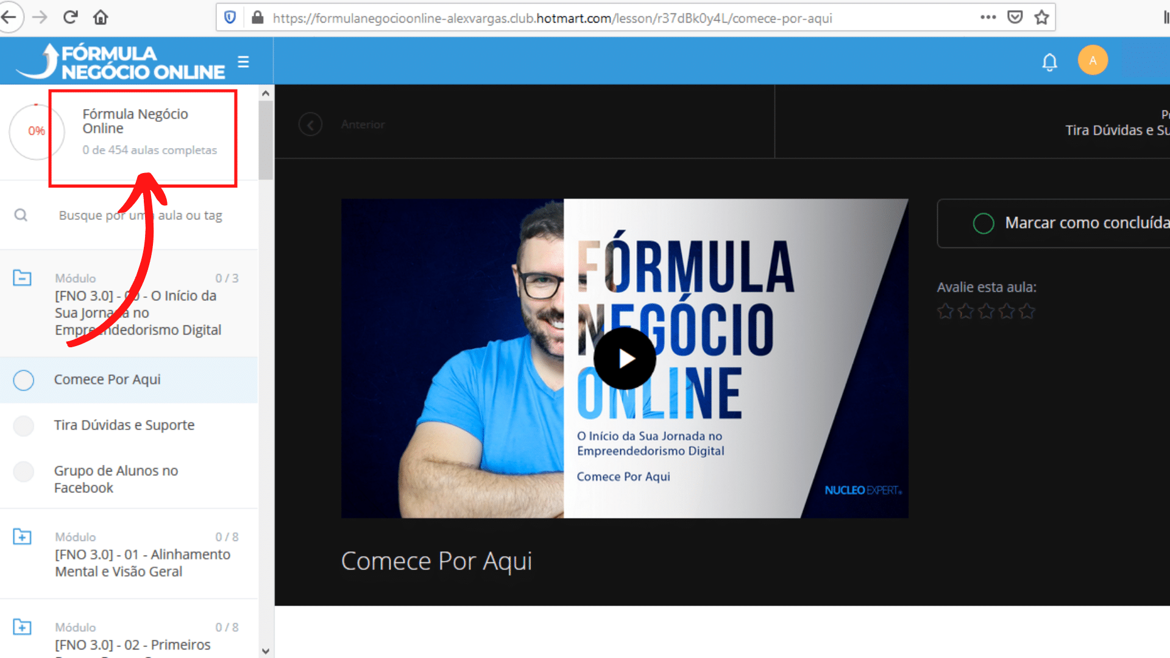Click sidebar scrollbar down arrow
The width and height of the screenshot is (1170, 658).
tap(265, 651)
